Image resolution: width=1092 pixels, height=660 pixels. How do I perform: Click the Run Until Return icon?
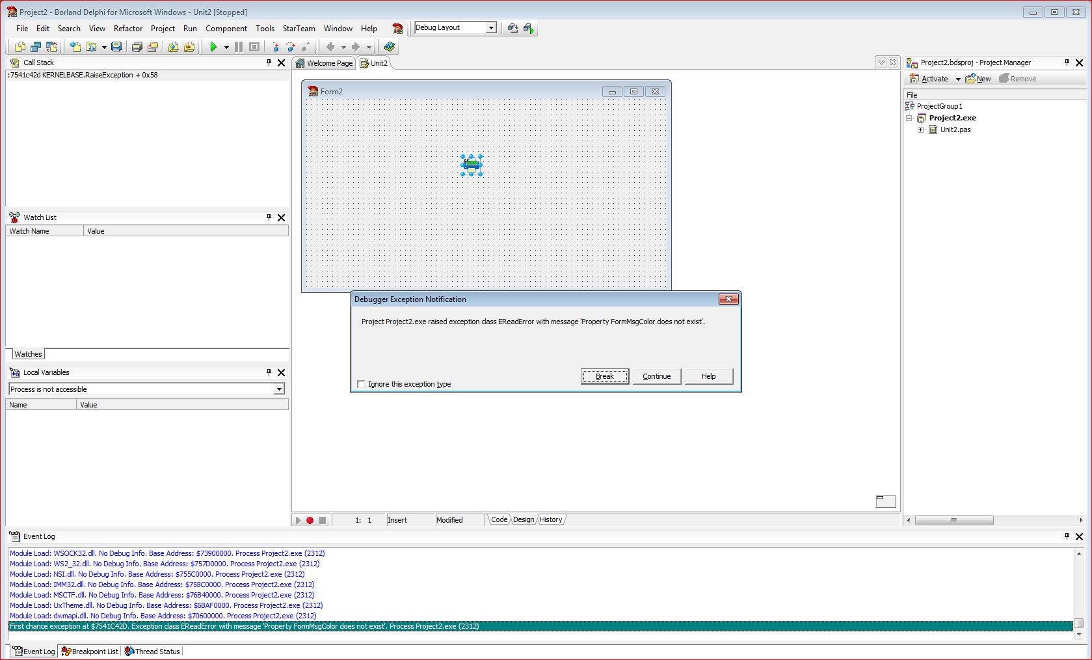(x=306, y=47)
